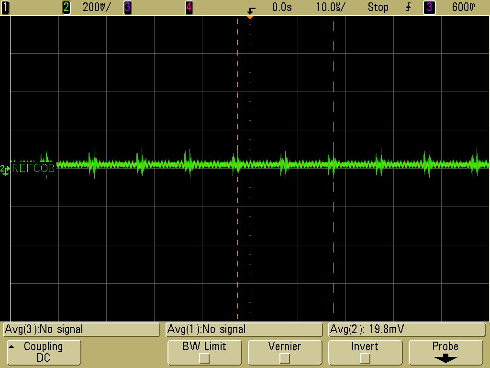The width and height of the screenshot is (490, 368).
Task: Open the Coupling DC softkey
Action: tap(44, 352)
